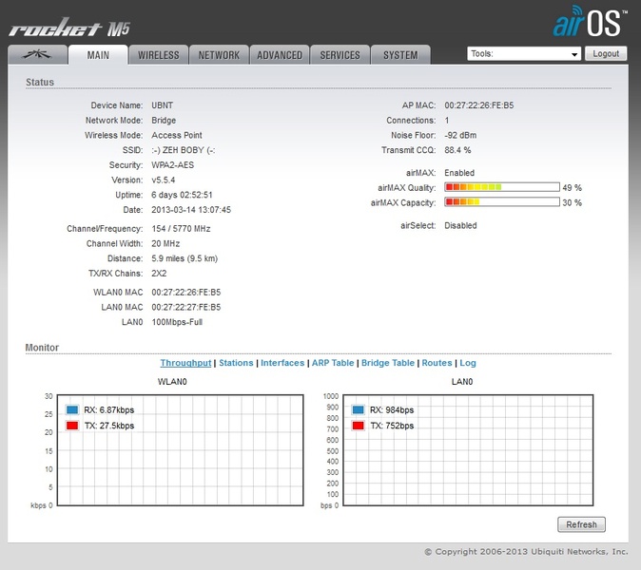Click the LAN0 speed 100Mbps-Full
This screenshot has width=641, height=570.
177,322
